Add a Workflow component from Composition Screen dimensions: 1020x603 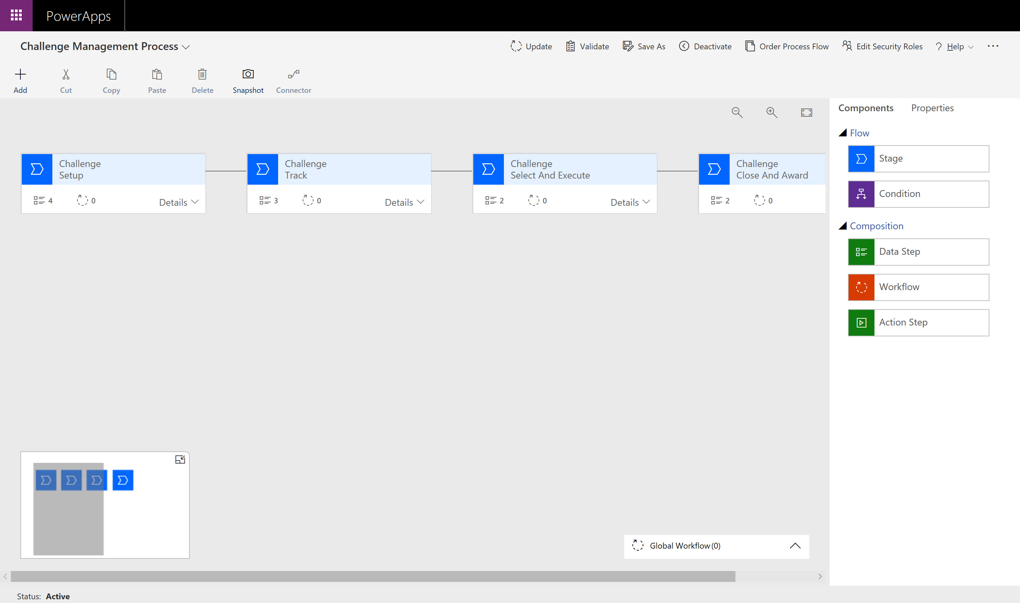click(x=918, y=287)
